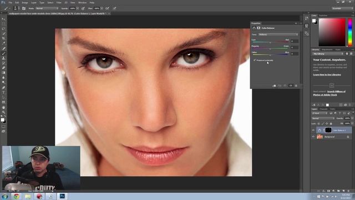Filter layers by adjustment layers icon

click(x=336, y=113)
